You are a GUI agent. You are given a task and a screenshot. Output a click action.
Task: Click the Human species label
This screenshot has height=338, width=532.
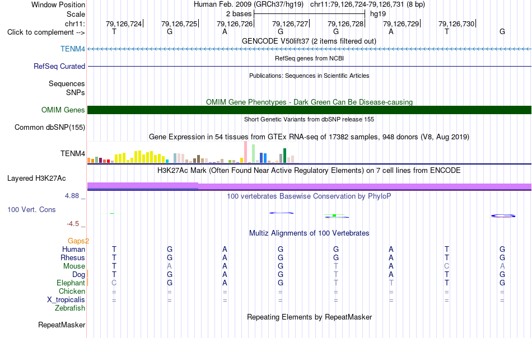point(73,249)
